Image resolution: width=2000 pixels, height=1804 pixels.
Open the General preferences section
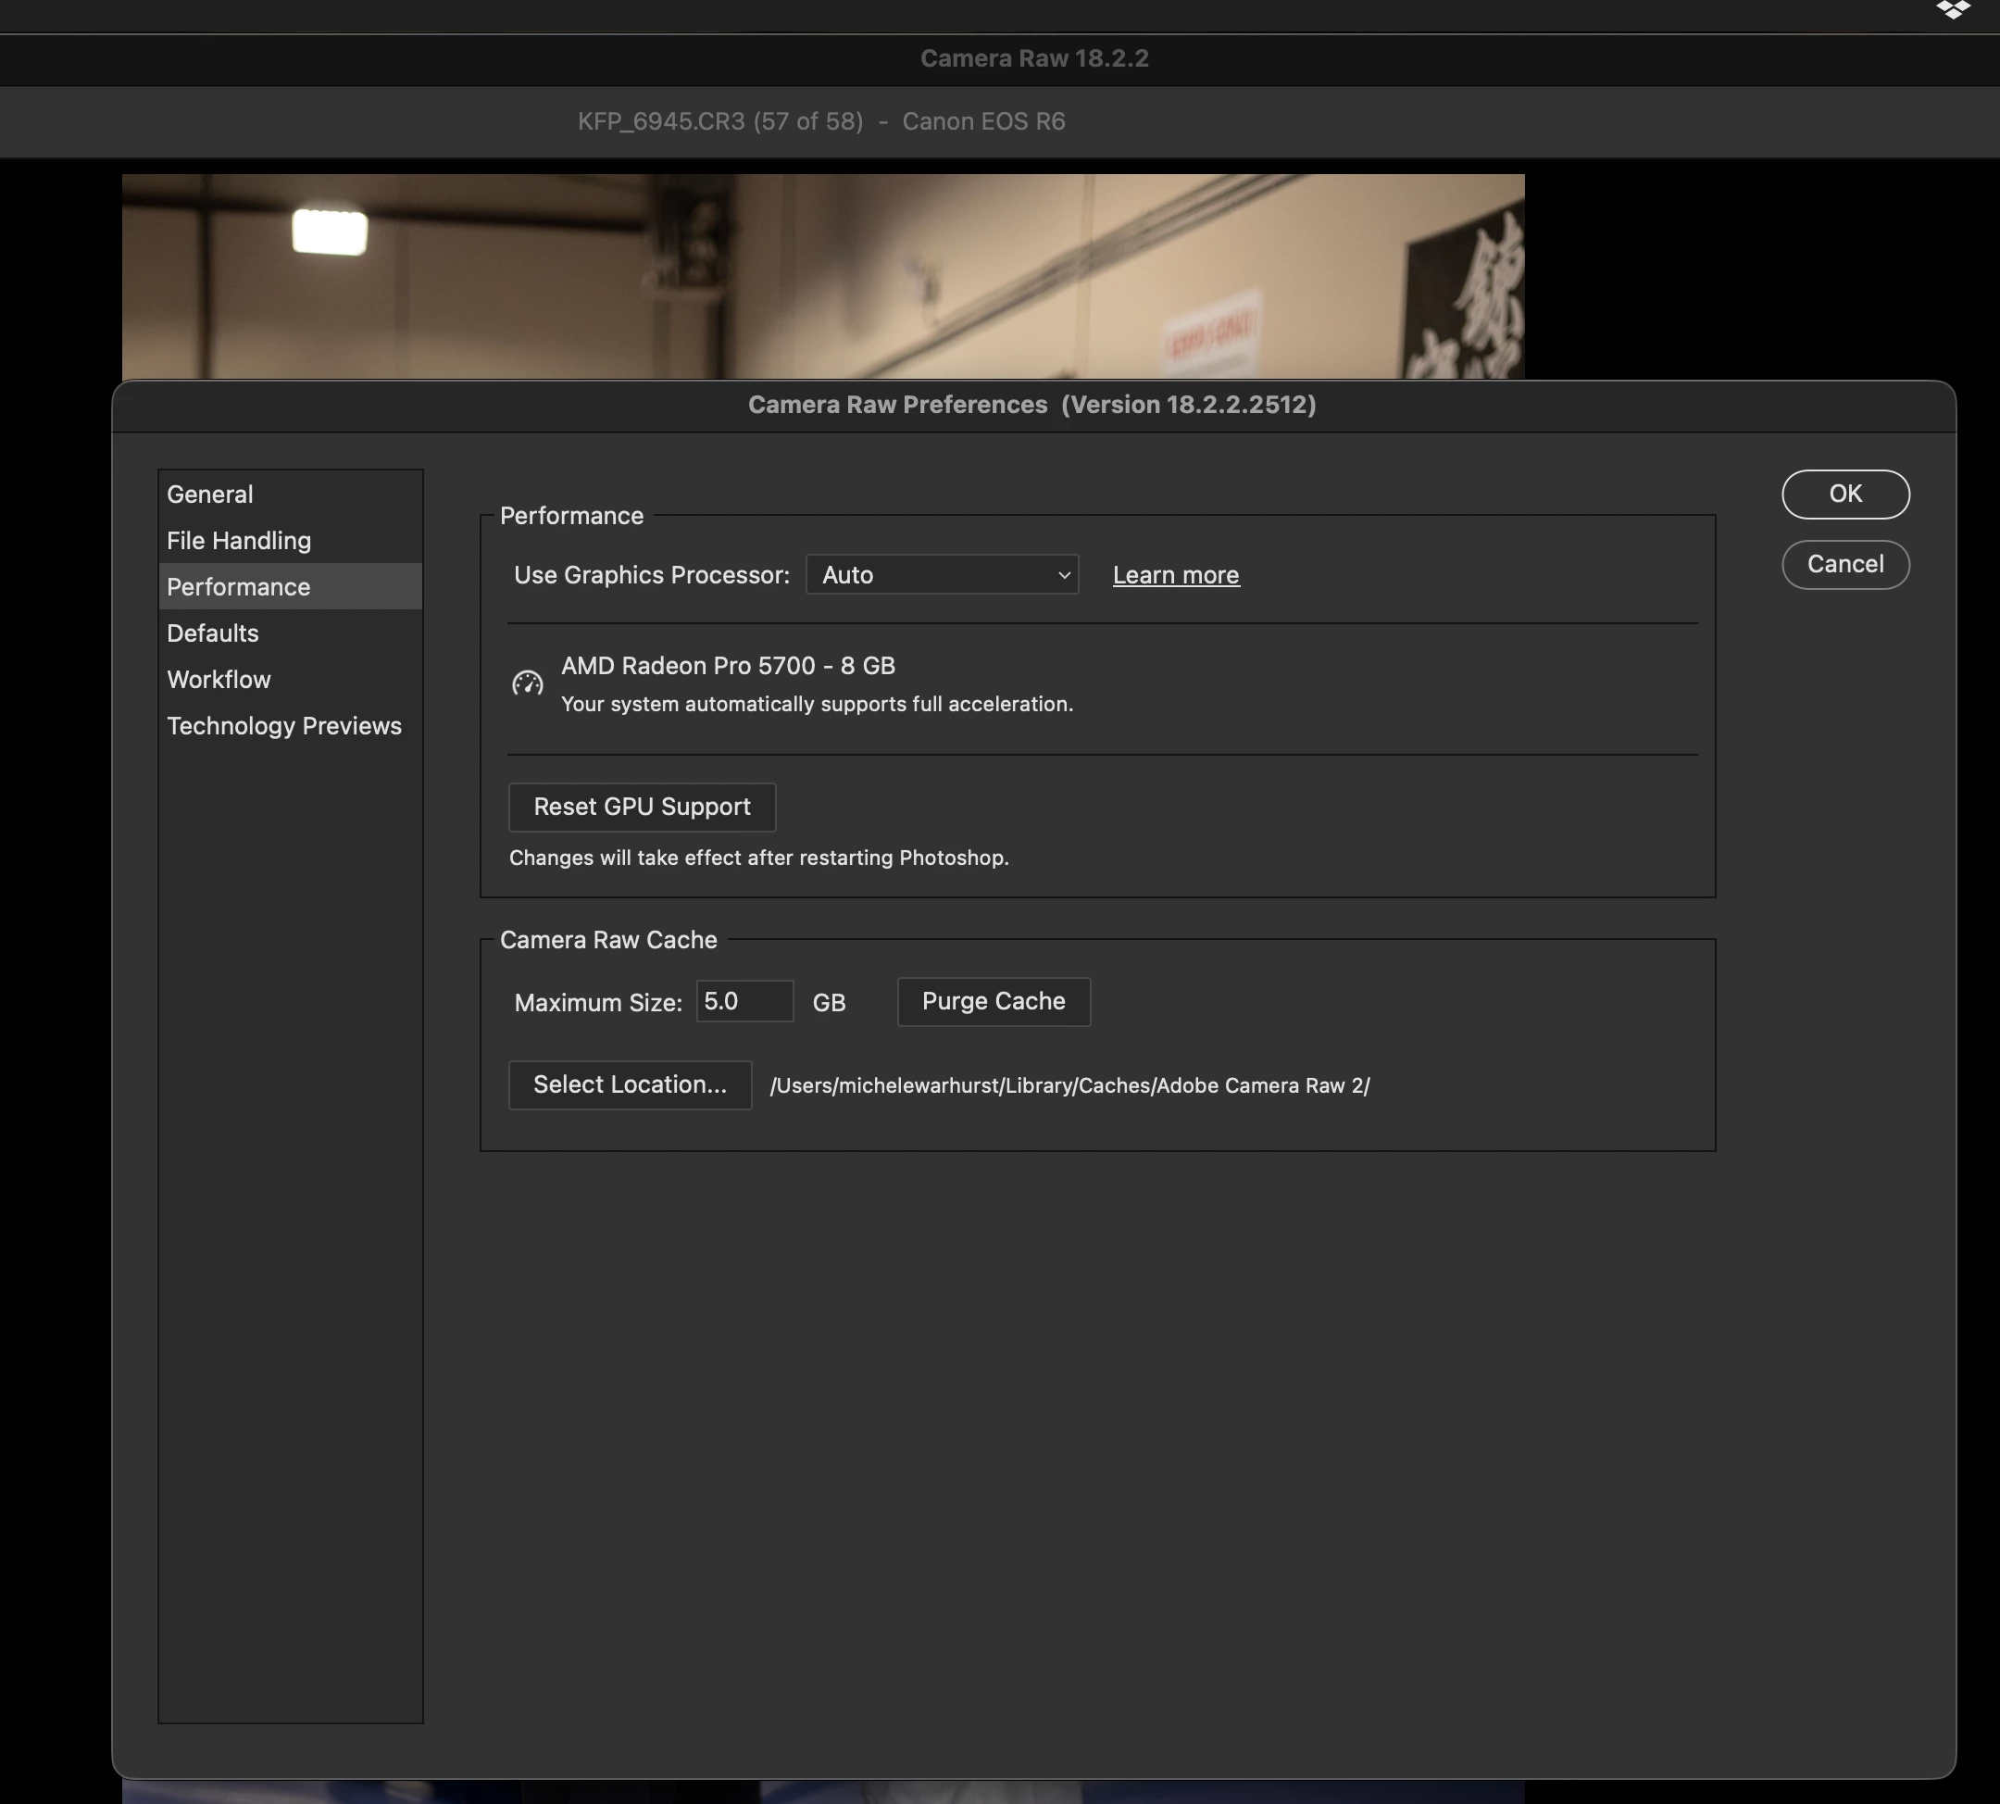point(210,494)
